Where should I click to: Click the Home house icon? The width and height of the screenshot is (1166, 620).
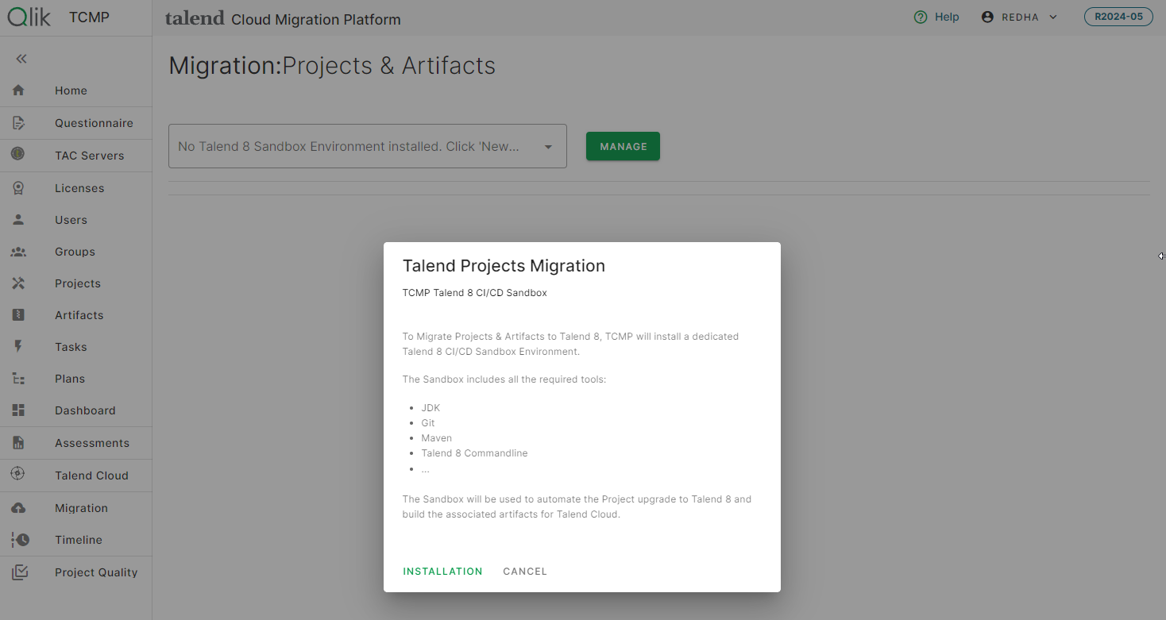tap(18, 90)
